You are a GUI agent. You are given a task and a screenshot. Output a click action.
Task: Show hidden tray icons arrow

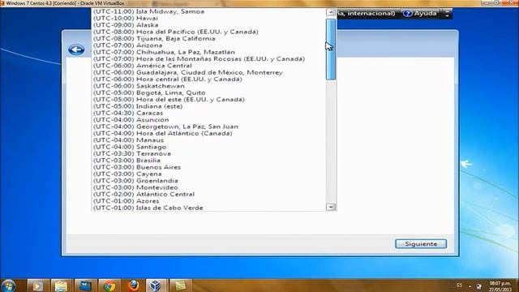point(470,286)
